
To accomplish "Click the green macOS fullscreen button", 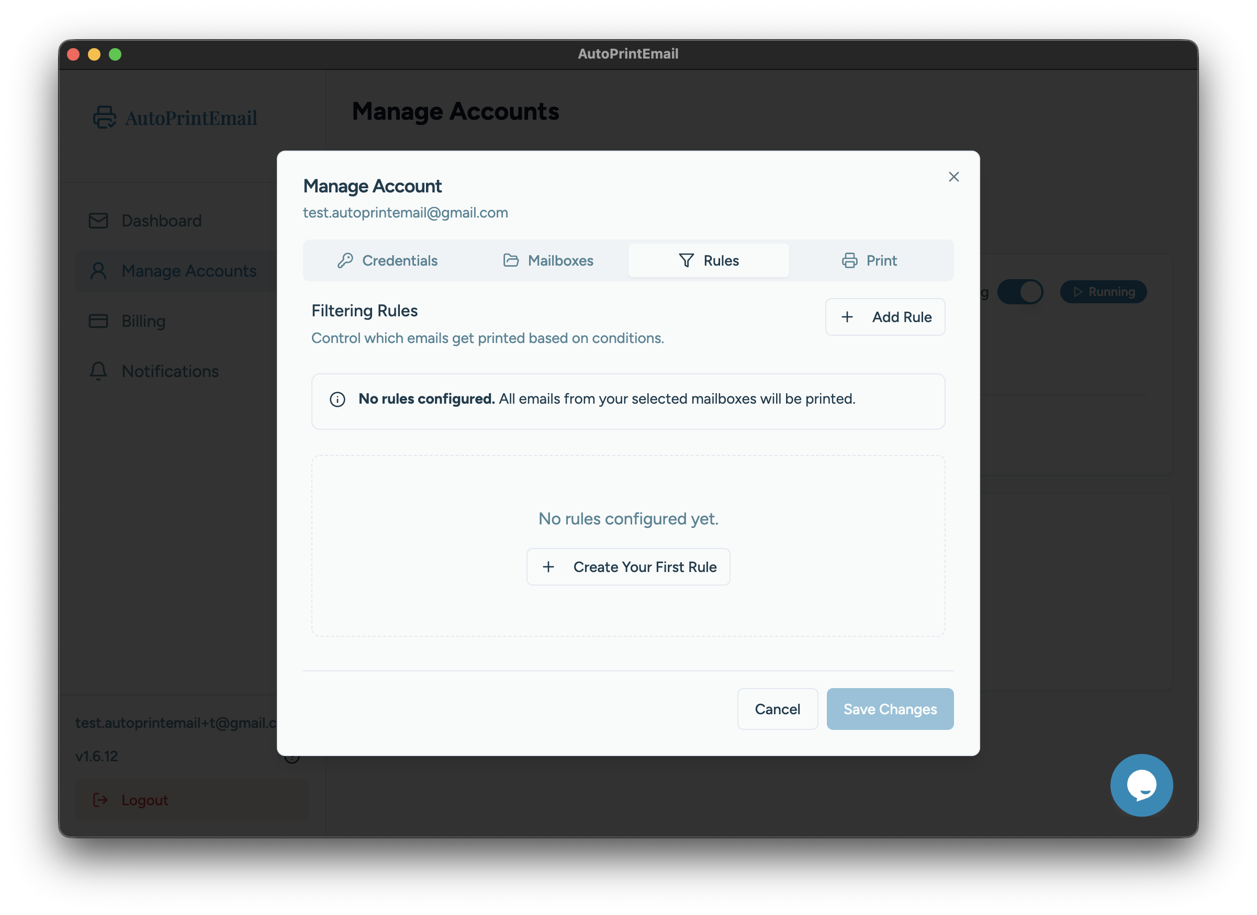I will coord(115,54).
